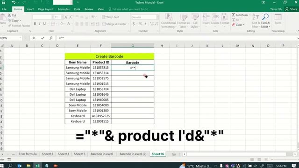Open the Sheet13 sheet tab
The height and width of the screenshot is (168, 299).
[x=48, y=154]
